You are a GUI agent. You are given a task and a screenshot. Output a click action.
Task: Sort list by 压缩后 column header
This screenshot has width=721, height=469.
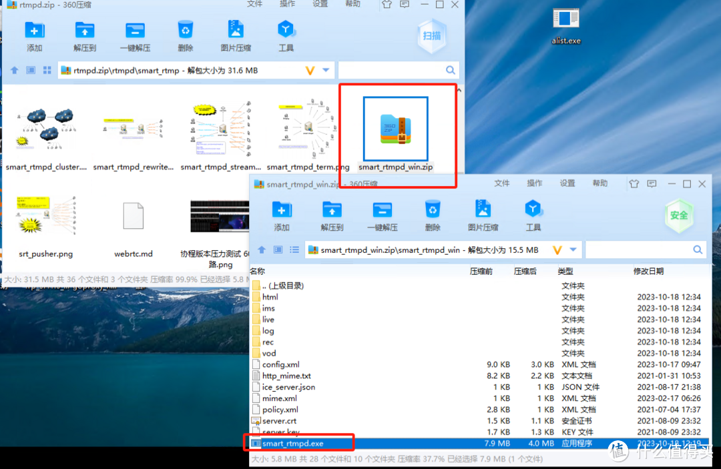pyautogui.click(x=525, y=272)
